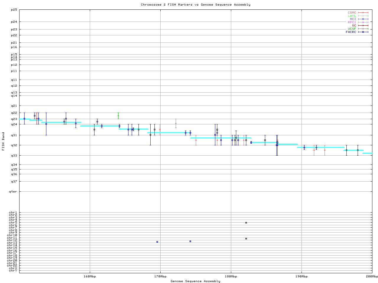The image size is (378, 283).
Task: Click the 190Mbp x-axis tick label
Action: pos(302,277)
